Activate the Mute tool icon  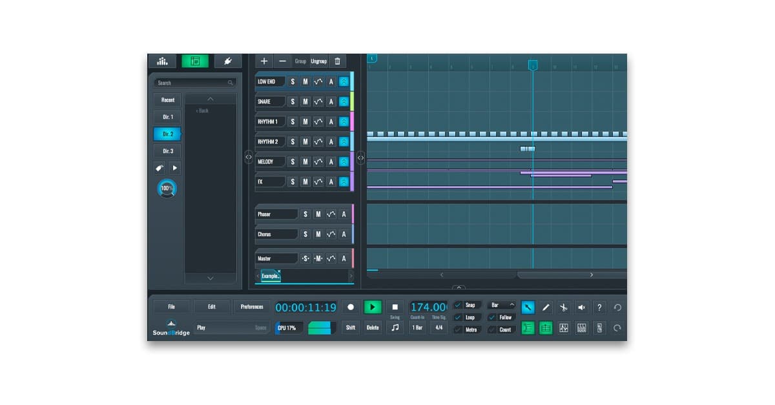pos(581,307)
